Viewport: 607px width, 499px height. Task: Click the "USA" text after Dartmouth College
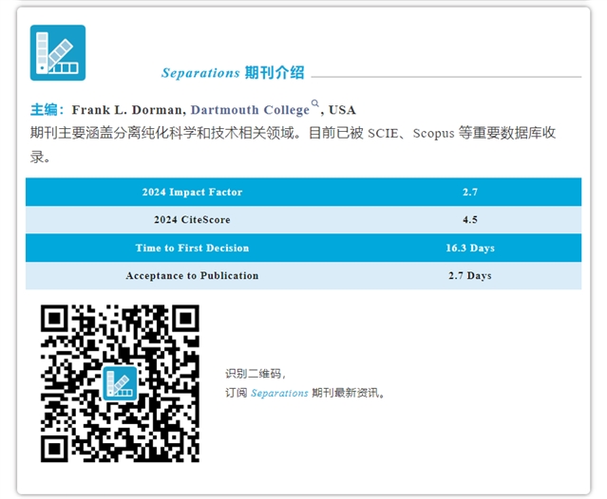point(342,110)
